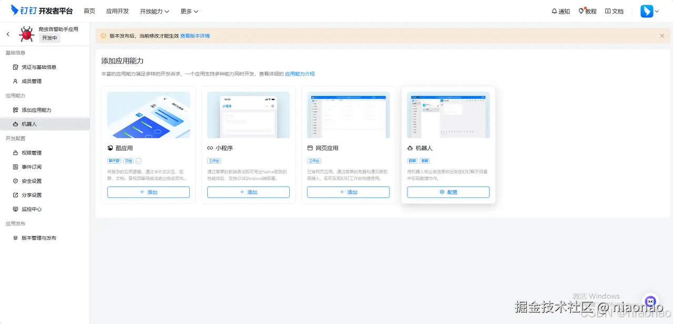
Task: Open the account avatar dropdown
Action: click(x=649, y=11)
